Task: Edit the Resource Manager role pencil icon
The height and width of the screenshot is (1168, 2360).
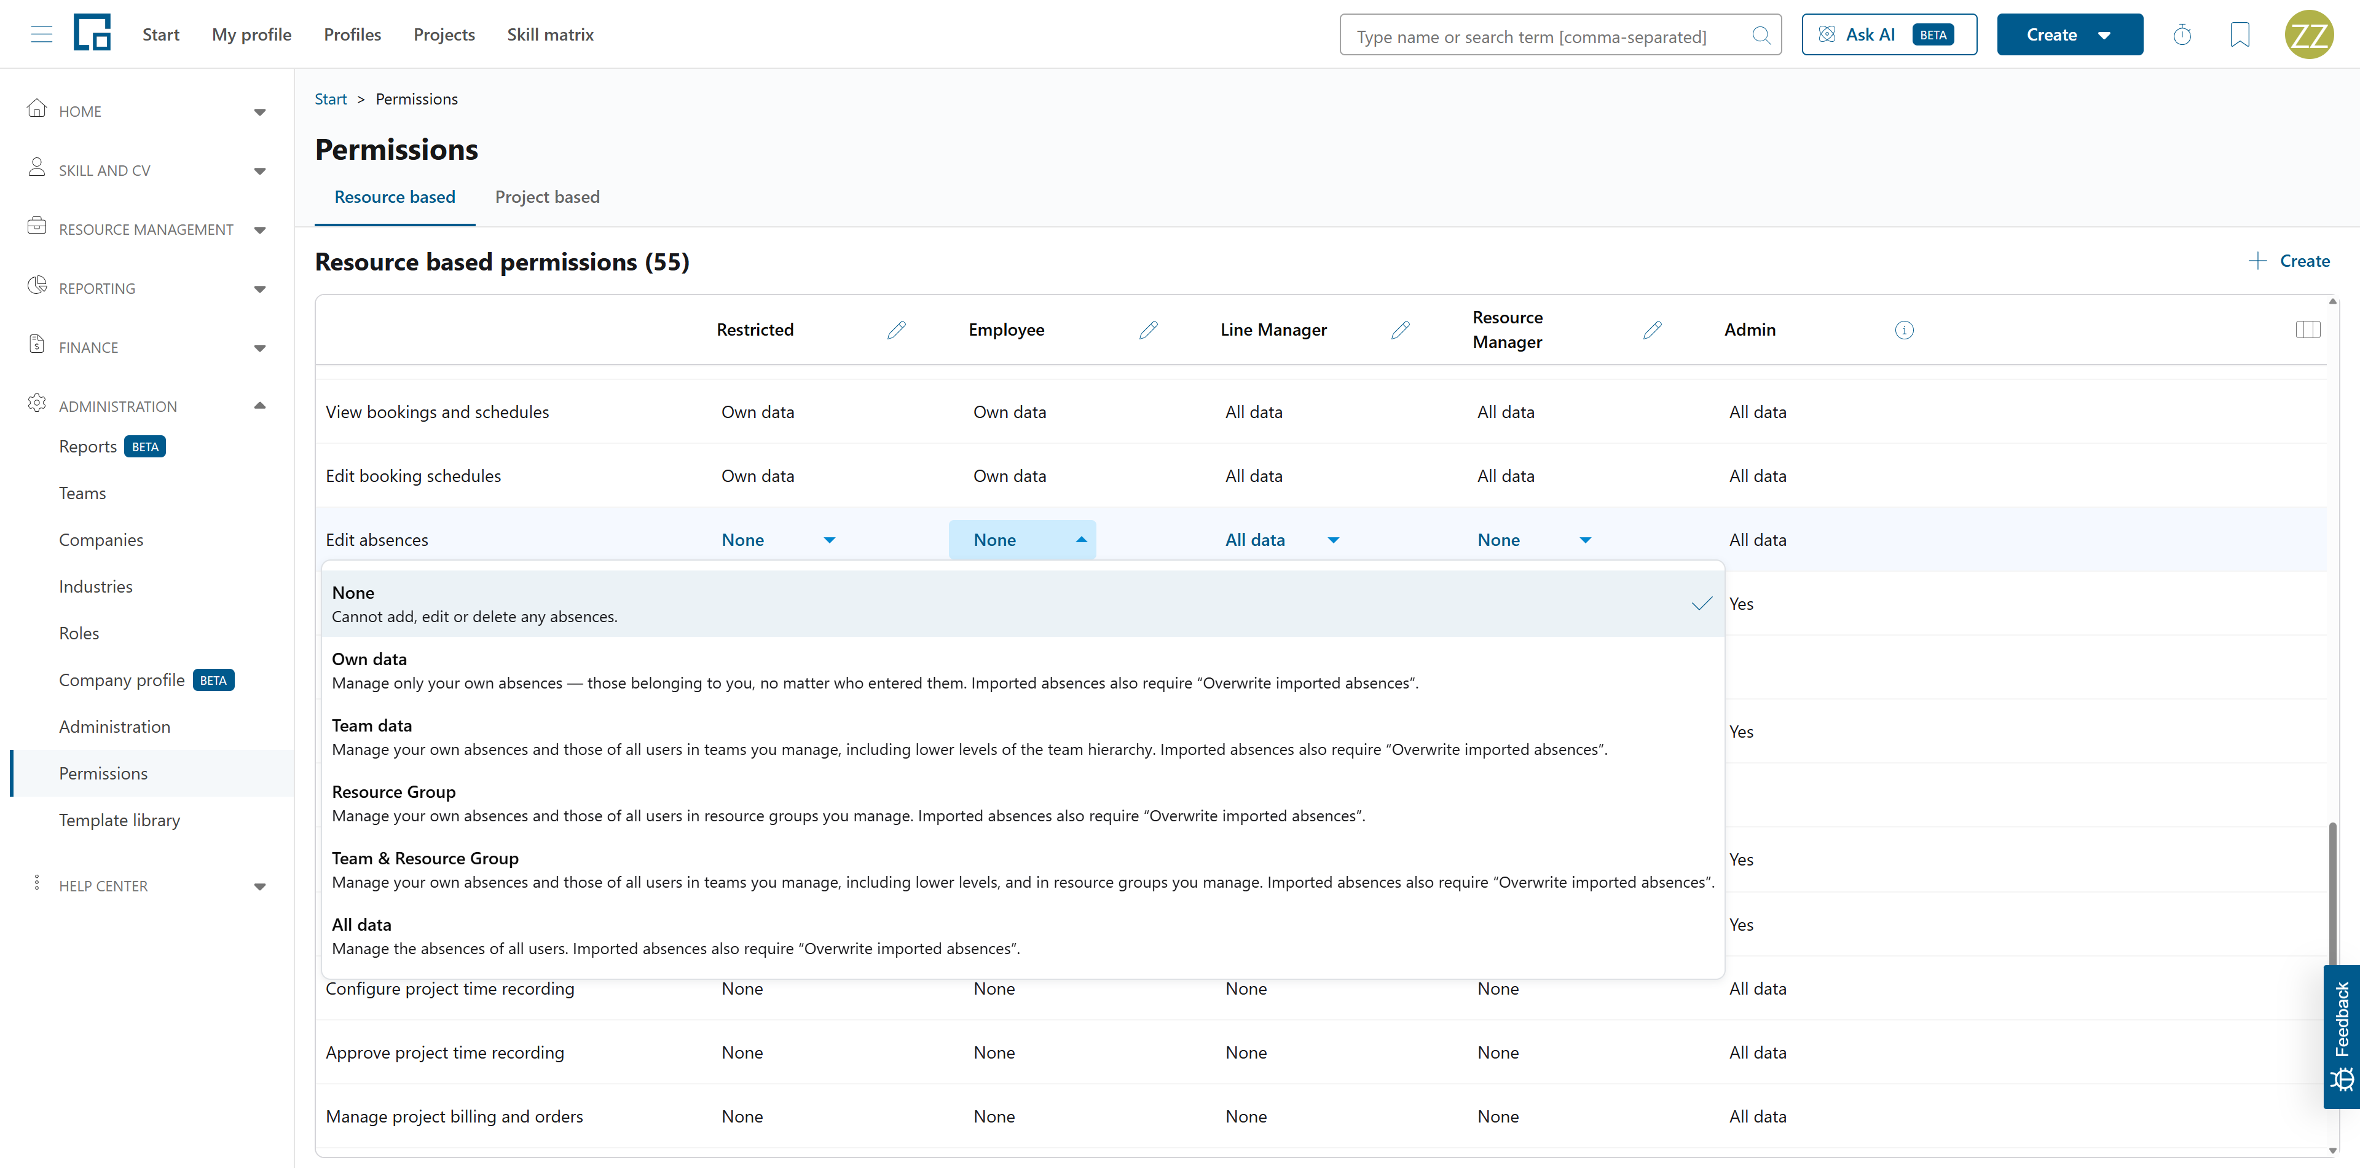Action: [1652, 329]
